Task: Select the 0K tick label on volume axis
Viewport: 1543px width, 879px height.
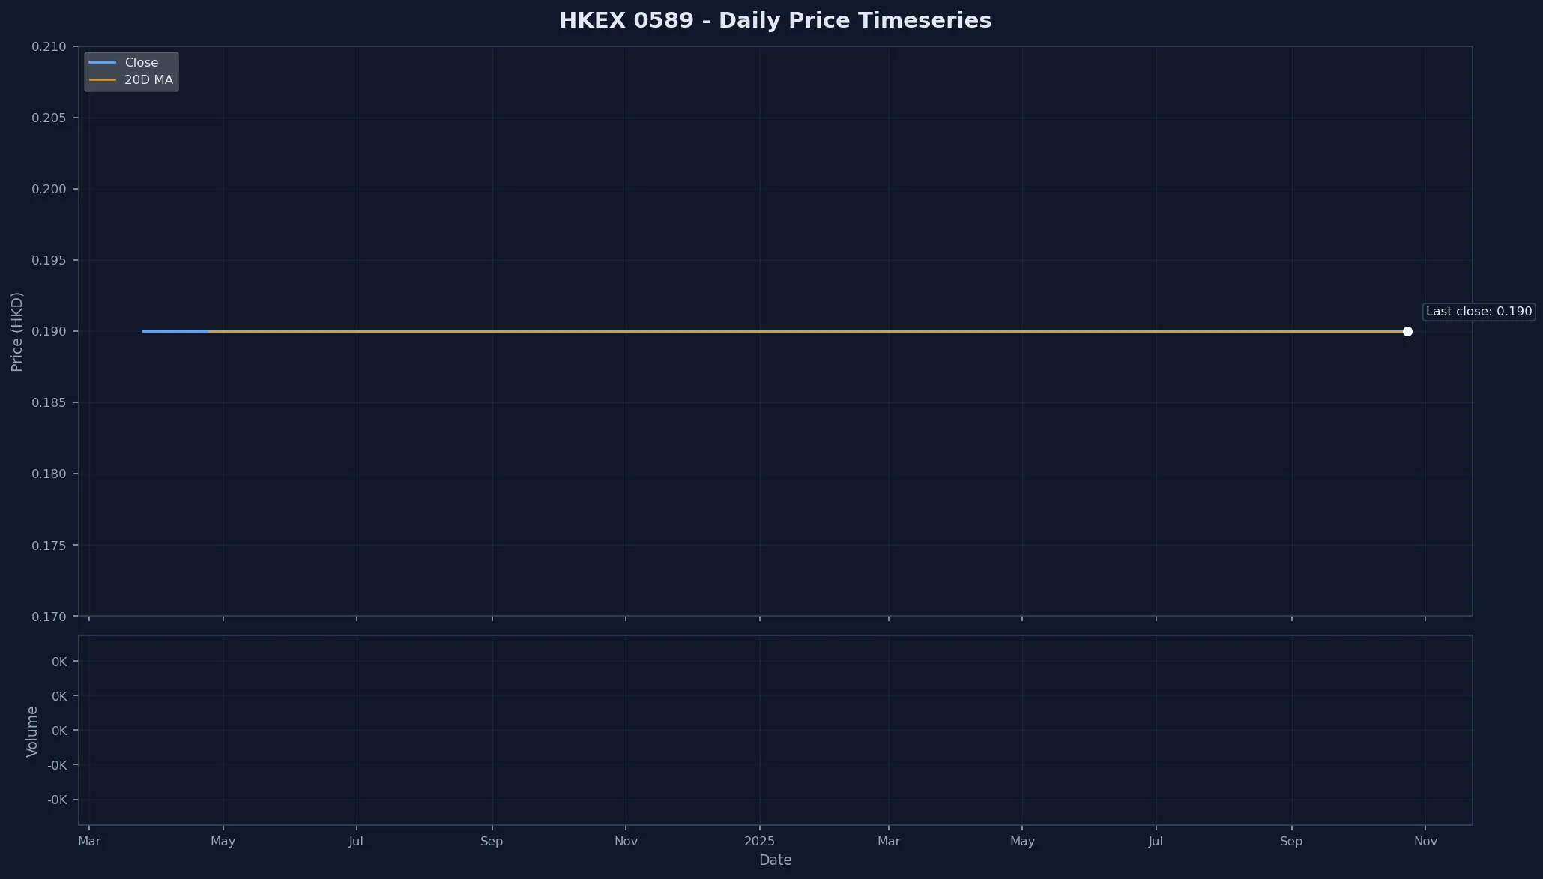Action: (x=58, y=662)
